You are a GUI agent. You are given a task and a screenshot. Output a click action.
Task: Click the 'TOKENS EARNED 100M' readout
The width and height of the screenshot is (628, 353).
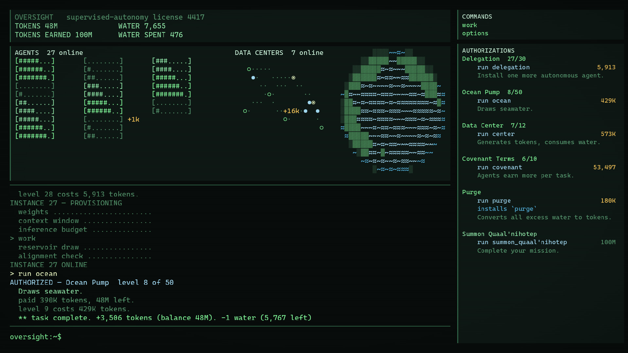pos(53,35)
